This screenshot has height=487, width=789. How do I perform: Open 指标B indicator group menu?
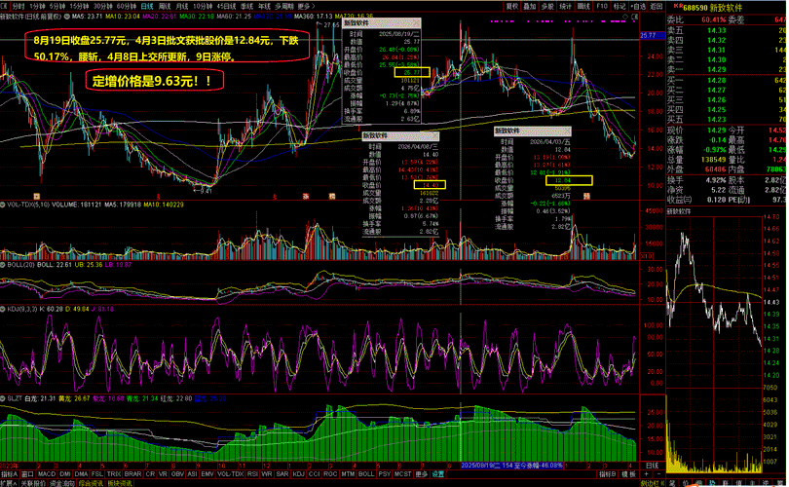608,474
